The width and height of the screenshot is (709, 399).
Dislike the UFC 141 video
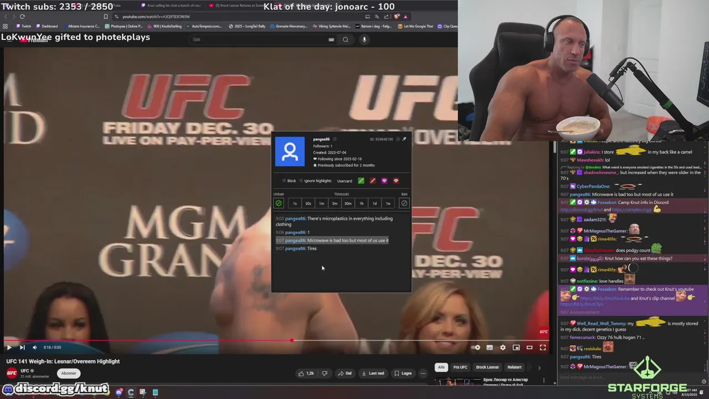(325, 374)
